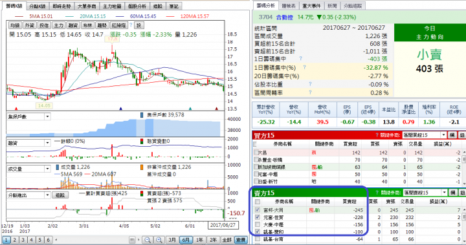Click the 合勤控 stock name link
Screen dimensions: 466x245
284,17
